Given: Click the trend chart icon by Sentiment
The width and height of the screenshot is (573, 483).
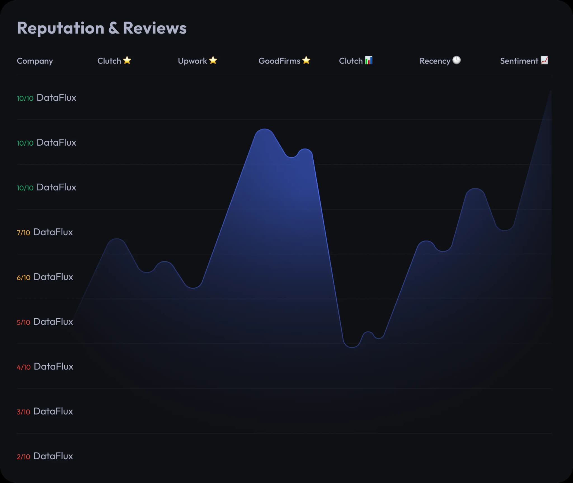Looking at the screenshot, I should pyautogui.click(x=544, y=60).
